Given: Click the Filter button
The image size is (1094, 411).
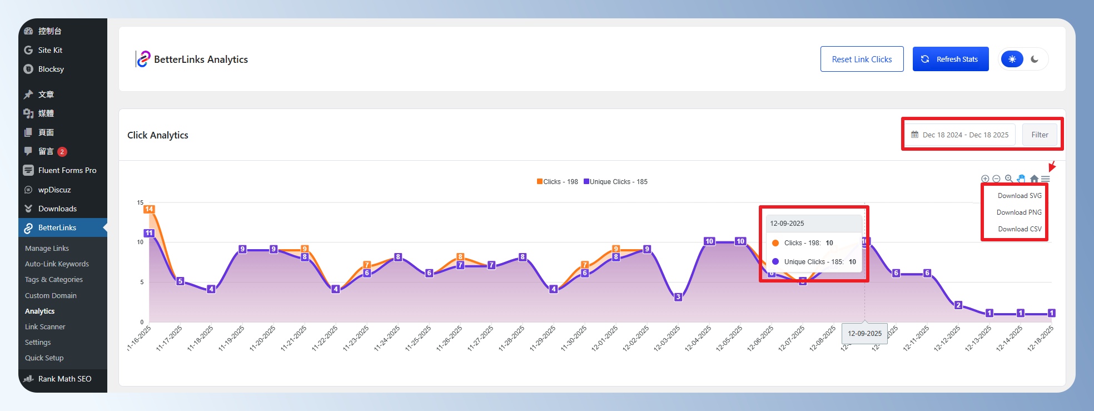Looking at the screenshot, I should tap(1040, 135).
